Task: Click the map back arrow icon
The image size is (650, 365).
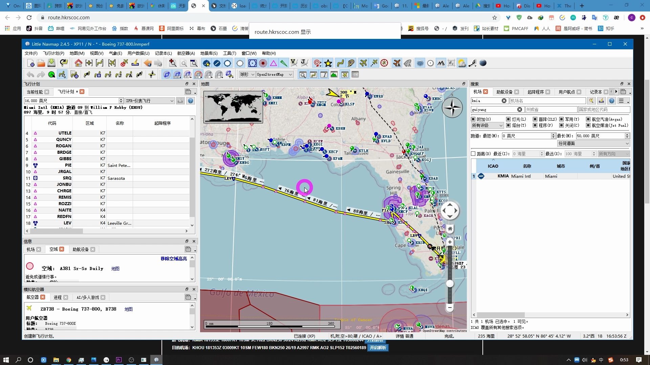Action: click(x=148, y=63)
